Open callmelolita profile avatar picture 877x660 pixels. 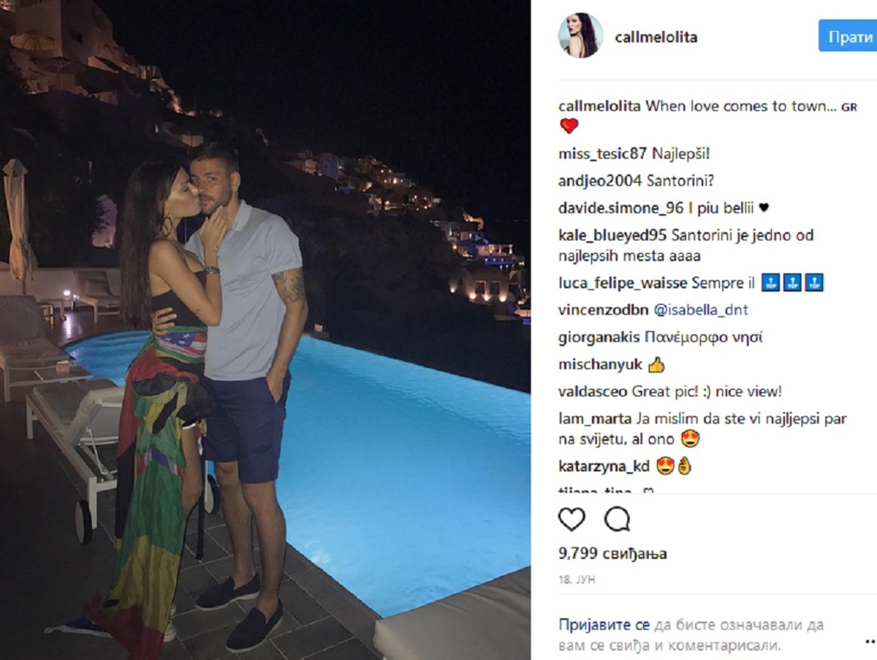(581, 34)
